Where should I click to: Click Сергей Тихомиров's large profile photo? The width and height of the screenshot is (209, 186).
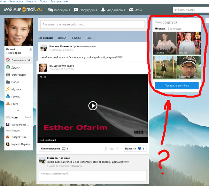tap(19, 32)
